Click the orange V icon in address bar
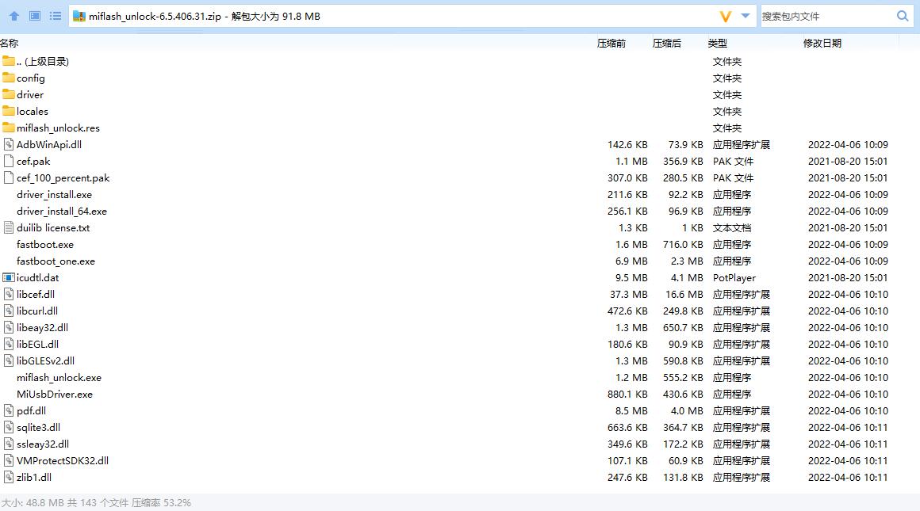This screenshot has height=511, width=920. pos(726,17)
